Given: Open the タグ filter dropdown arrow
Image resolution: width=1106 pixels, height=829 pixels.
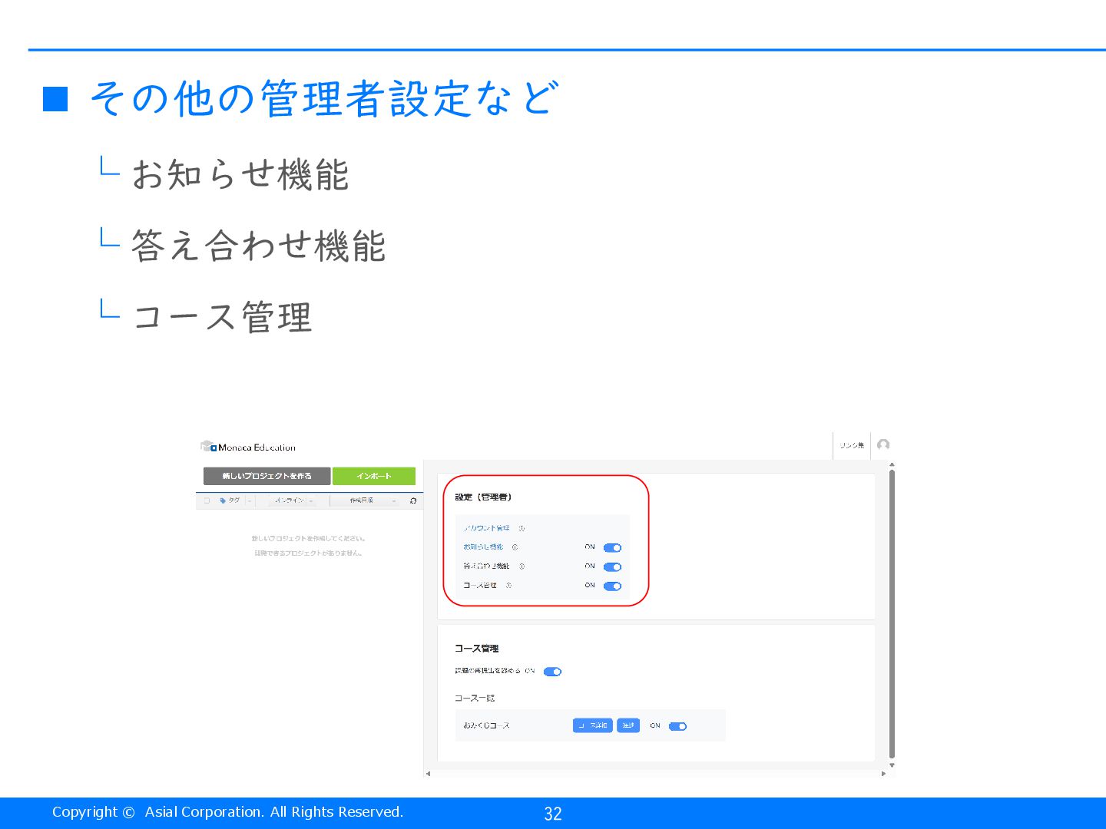Looking at the screenshot, I should [x=250, y=500].
